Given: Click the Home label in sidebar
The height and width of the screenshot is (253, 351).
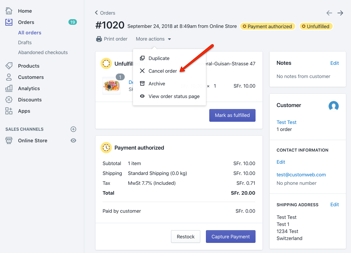Looking at the screenshot, I should [x=25, y=11].
